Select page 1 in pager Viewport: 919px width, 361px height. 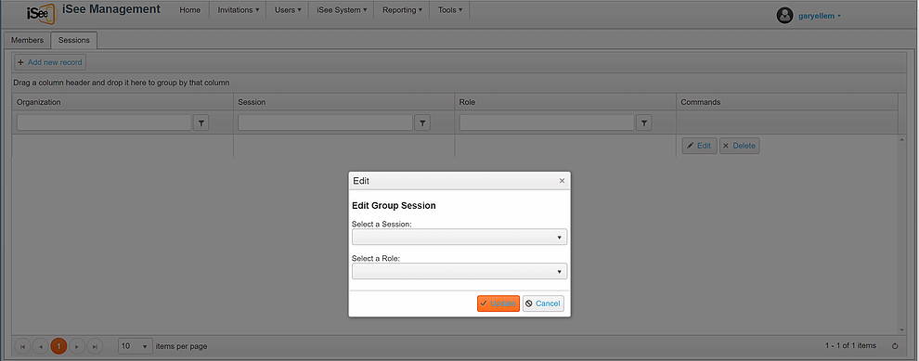pos(58,346)
